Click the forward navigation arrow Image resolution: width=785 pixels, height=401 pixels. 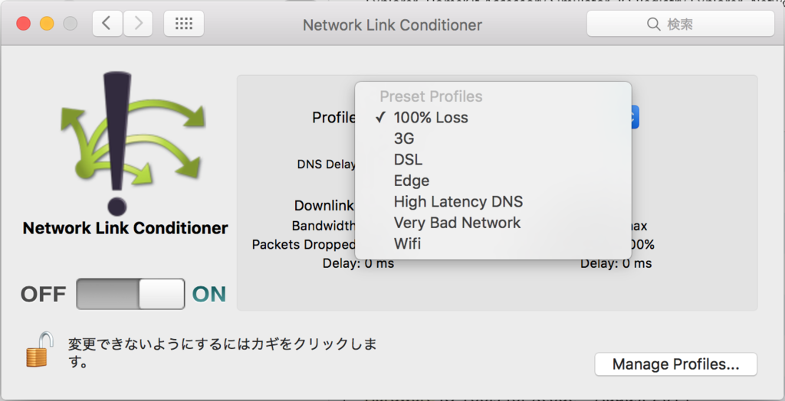(138, 24)
